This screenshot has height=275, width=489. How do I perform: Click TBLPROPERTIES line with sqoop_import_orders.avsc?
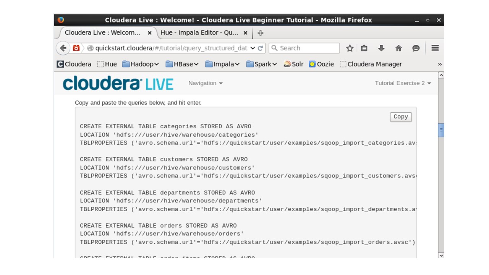[248, 242]
